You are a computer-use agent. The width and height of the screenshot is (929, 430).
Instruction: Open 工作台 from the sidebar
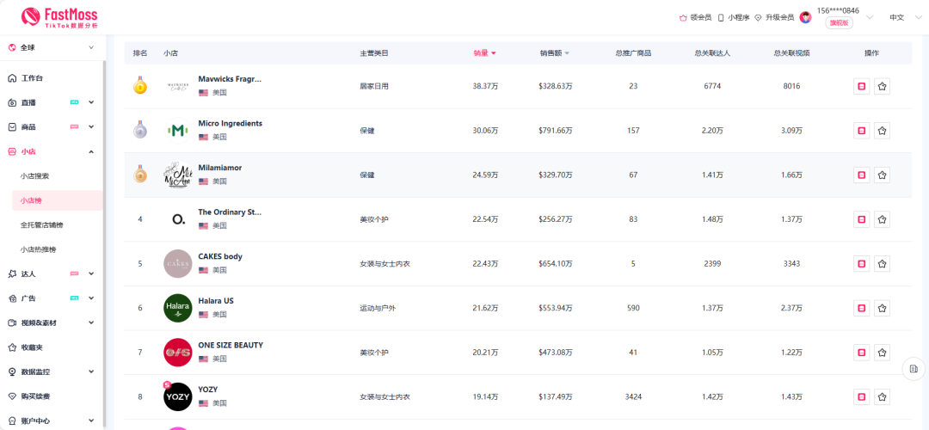(x=32, y=78)
